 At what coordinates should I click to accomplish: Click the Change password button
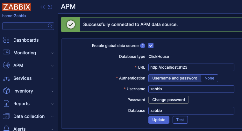pyautogui.click(x=168, y=100)
